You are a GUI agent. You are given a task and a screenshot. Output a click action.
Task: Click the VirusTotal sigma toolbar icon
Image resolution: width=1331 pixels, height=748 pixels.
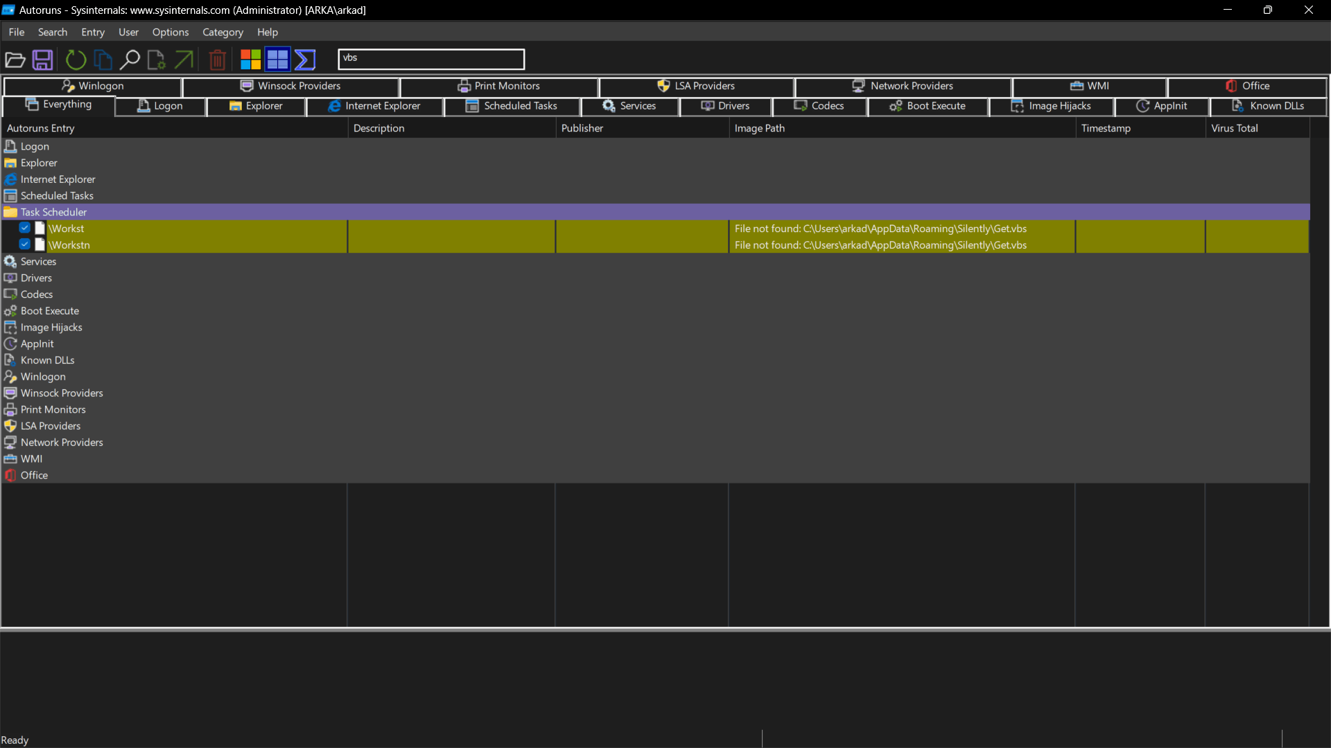305,60
